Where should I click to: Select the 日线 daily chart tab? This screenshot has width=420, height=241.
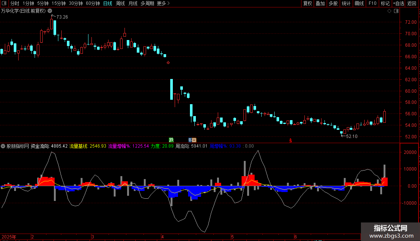click(108, 3)
